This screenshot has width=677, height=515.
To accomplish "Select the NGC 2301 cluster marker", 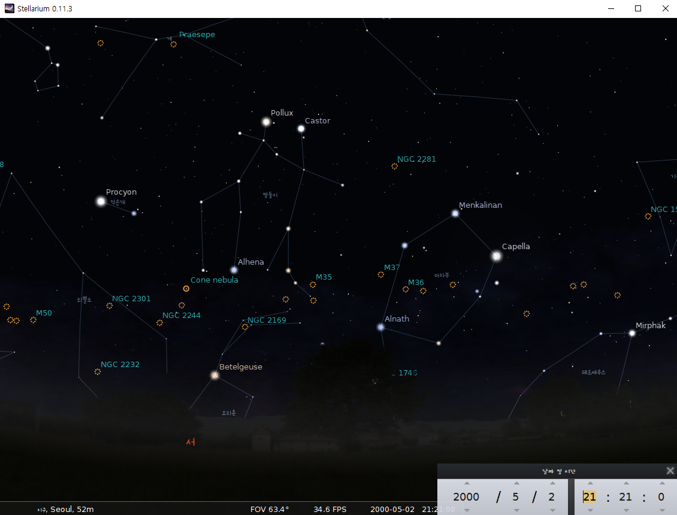I will coord(109,305).
